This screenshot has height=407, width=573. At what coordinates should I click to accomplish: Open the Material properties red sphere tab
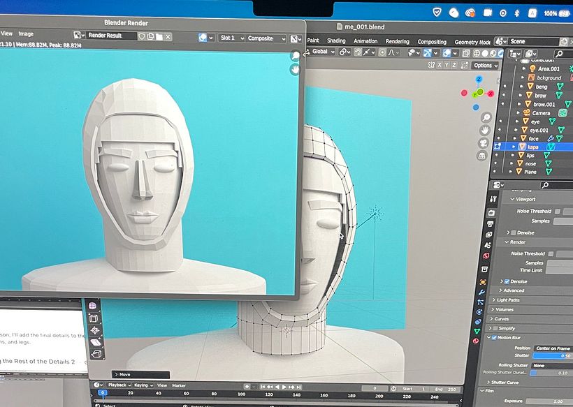tap(476, 341)
